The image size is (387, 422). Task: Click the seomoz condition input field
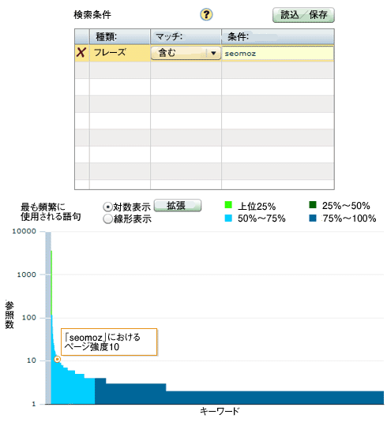click(x=277, y=54)
